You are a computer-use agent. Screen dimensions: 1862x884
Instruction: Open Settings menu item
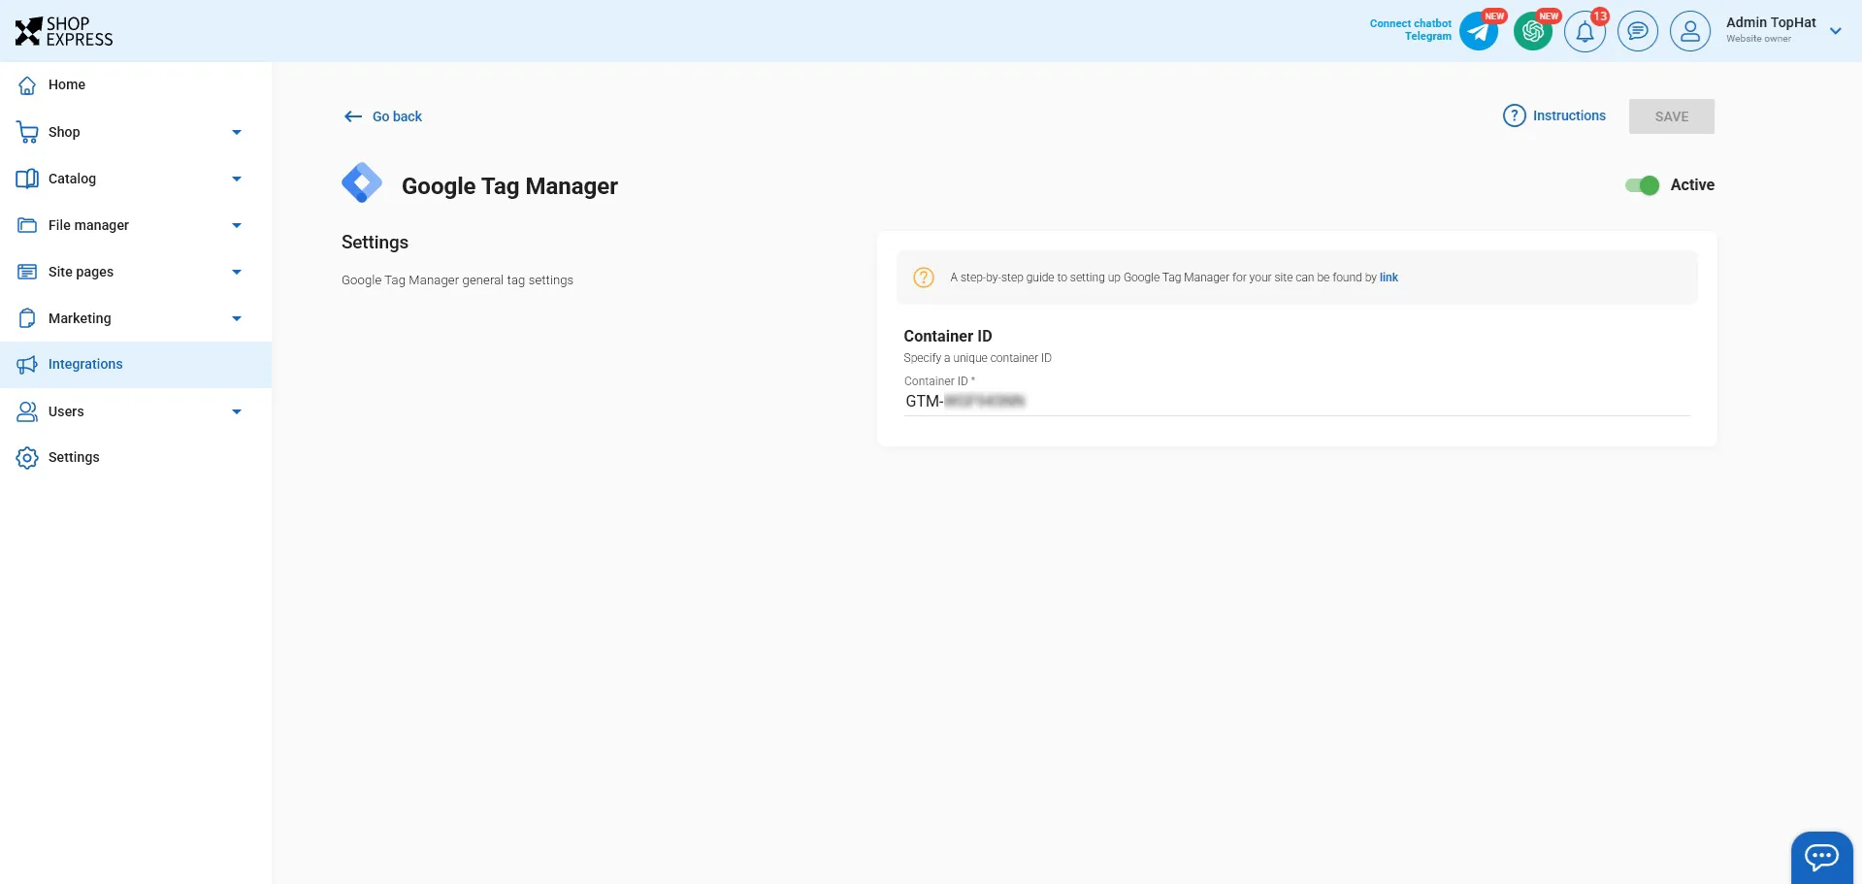136,458
